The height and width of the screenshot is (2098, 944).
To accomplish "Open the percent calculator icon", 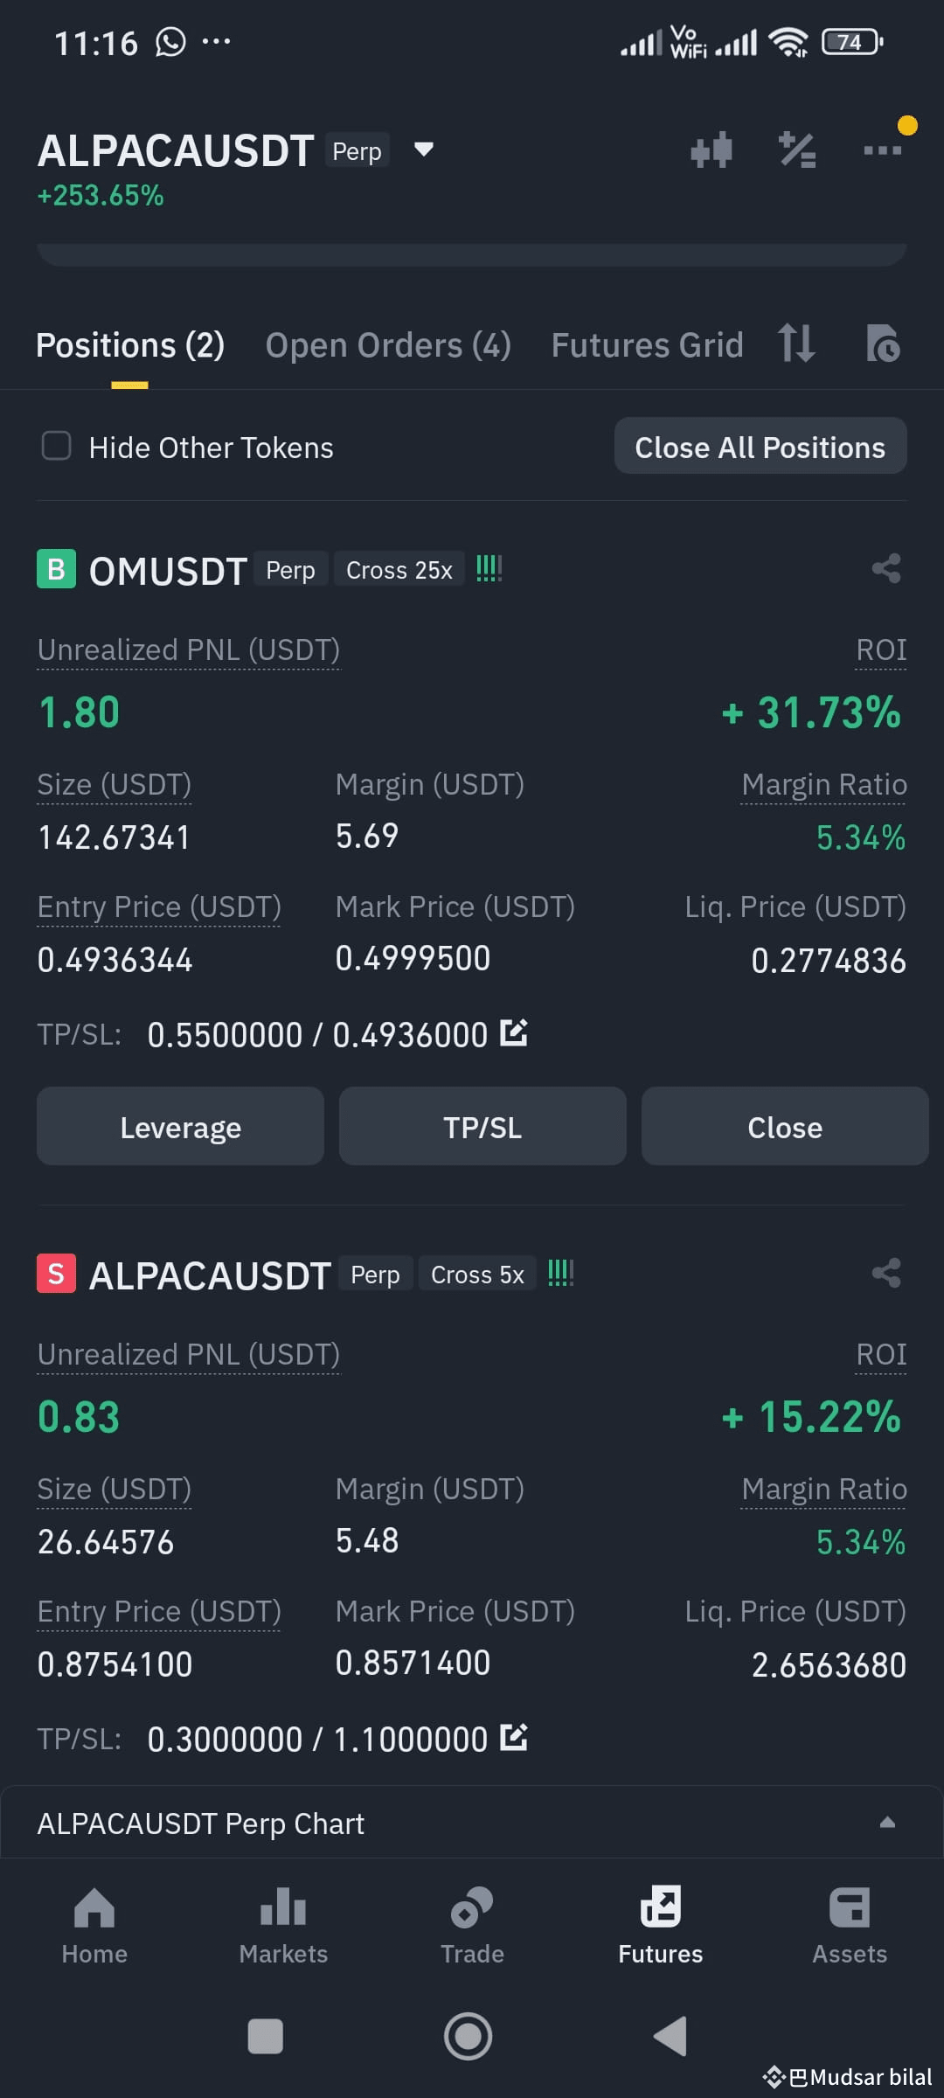I will click(x=796, y=149).
